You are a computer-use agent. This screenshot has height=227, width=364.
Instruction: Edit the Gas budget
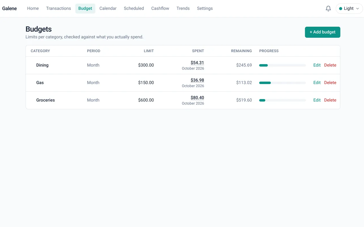click(x=317, y=83)
